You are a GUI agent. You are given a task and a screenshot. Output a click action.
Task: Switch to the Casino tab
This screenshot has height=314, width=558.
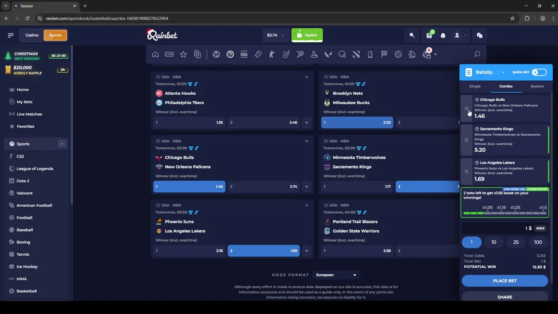(x=31, y=35)
